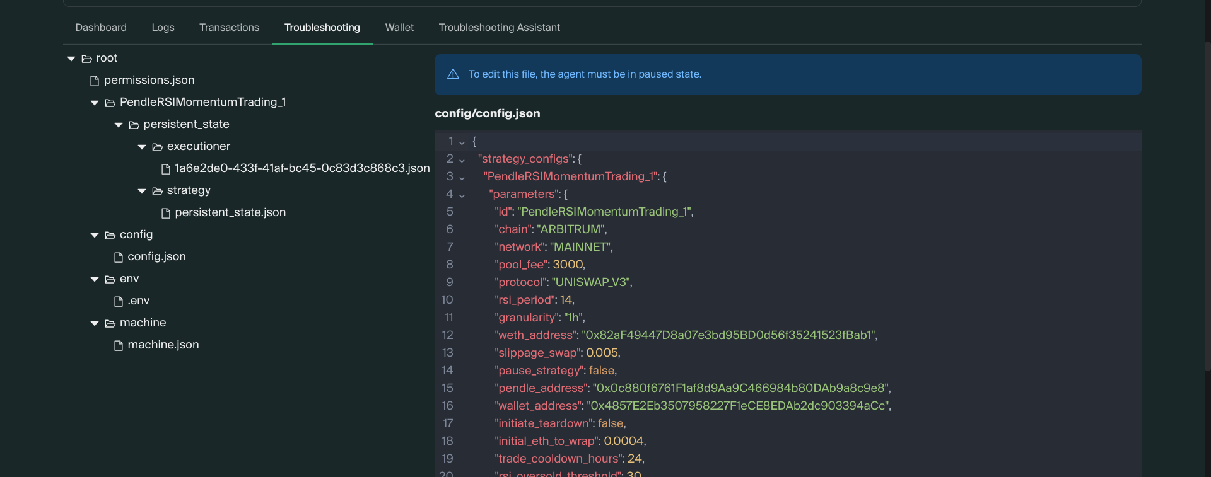1211x477 pixels.
Task: Click the config.json file icon
Action: [x=119, y=257]
